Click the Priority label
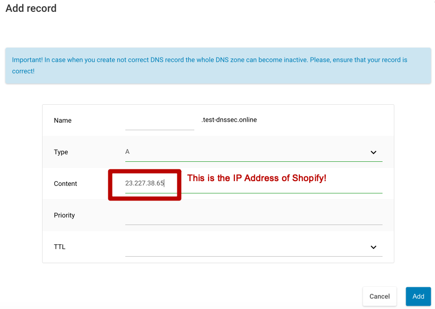 [x=64, y=216]
